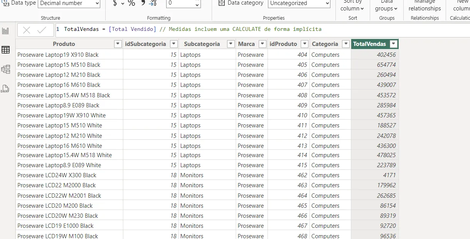This screenshot has height=239, width=470.
Task: Open the Data type dropdown
Action: 69,3
